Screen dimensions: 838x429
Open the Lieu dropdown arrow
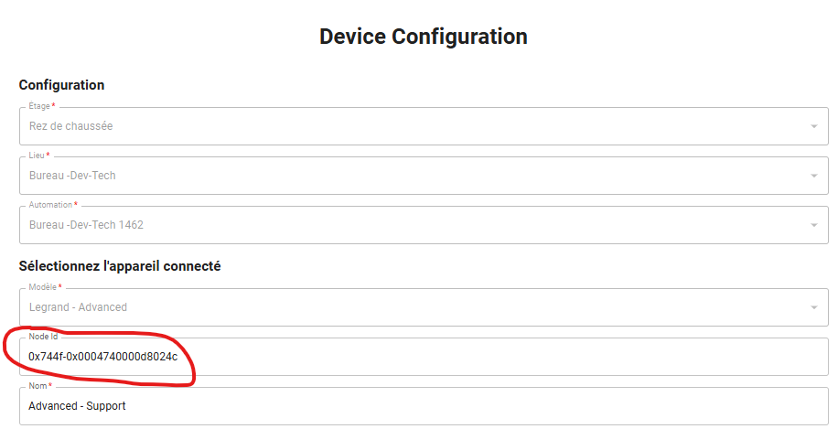click(813, 176)
